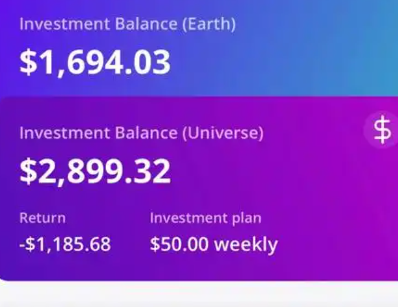Select the $1,694.03 Earth balance amount
Image resolution: width=398 pixels, height=307 pixels.
95,62
